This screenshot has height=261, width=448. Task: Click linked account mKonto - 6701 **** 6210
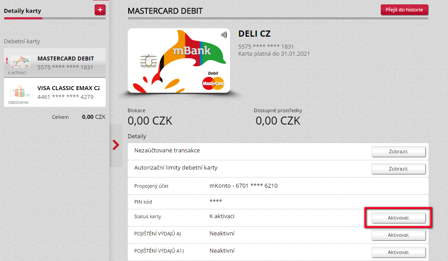click(x=243, y=185)
